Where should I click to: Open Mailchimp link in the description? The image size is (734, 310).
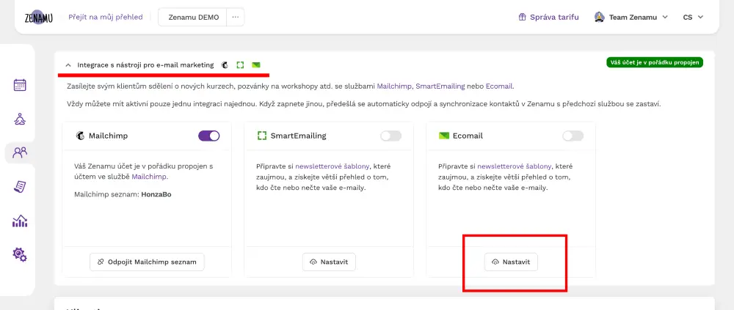tap(394, 86)
